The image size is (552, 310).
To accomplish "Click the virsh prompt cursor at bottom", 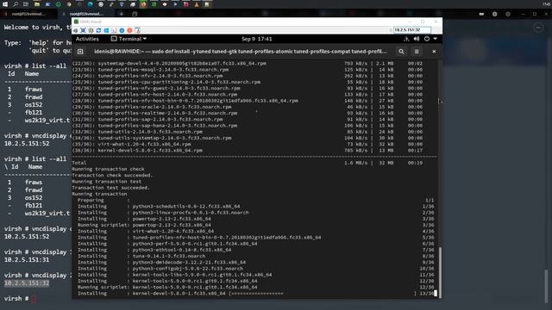I will [34, 299].
